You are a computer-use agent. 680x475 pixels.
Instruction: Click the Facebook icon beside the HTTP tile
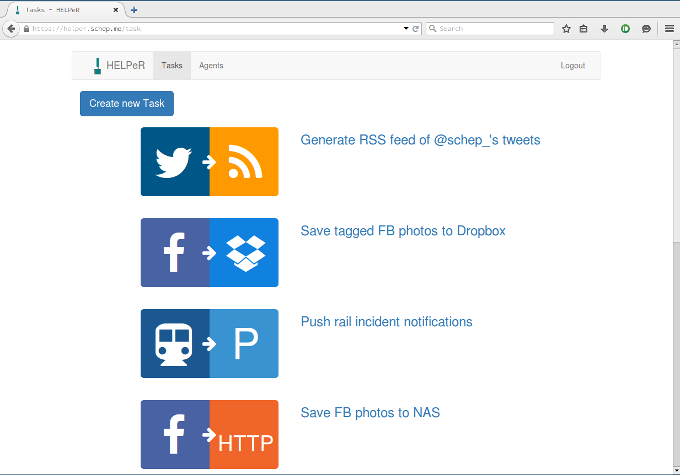tap(175, 434)
